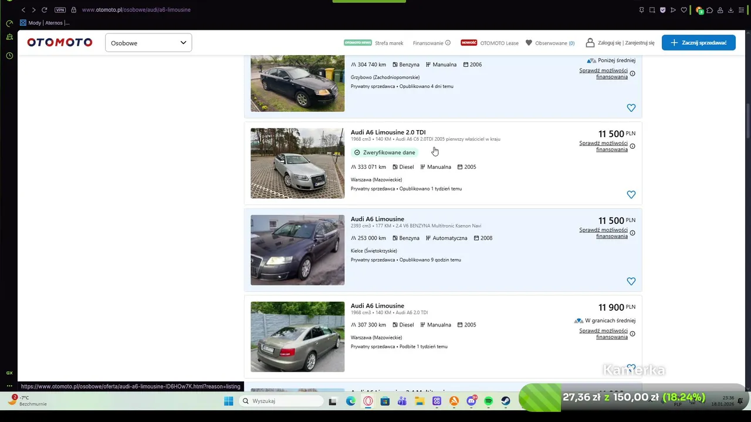Viewport: 751px width, 422px height.
Task: Open browser downloads icon
Action: click(x=730, y=10)
